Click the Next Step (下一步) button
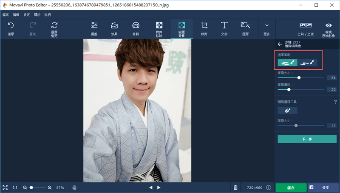340x193 pixels. click(307, 139)
